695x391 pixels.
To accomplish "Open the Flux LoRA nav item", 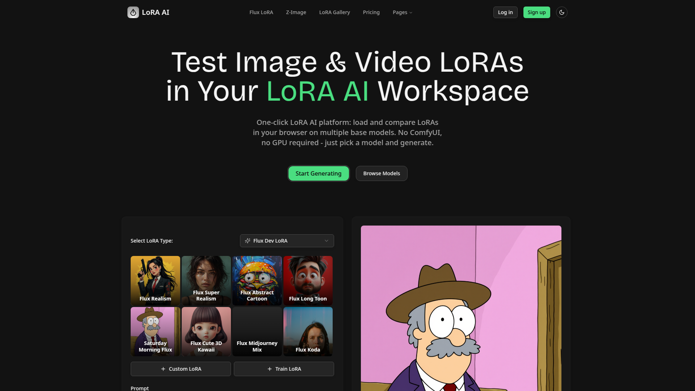I will click(x=261, y=12).
